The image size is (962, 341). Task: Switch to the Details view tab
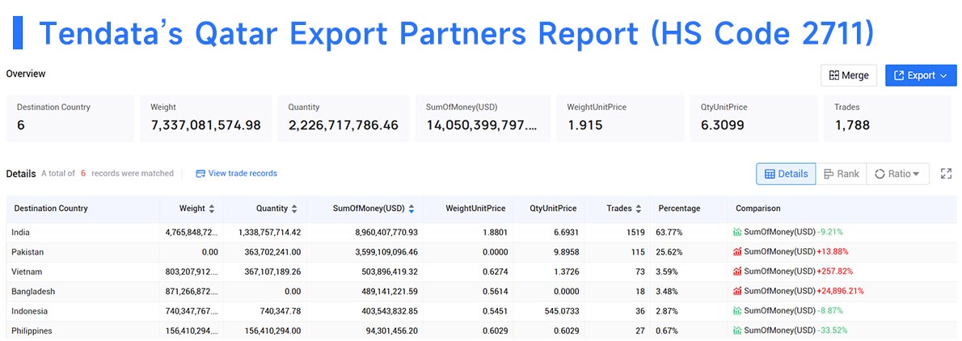click(786, 174)
